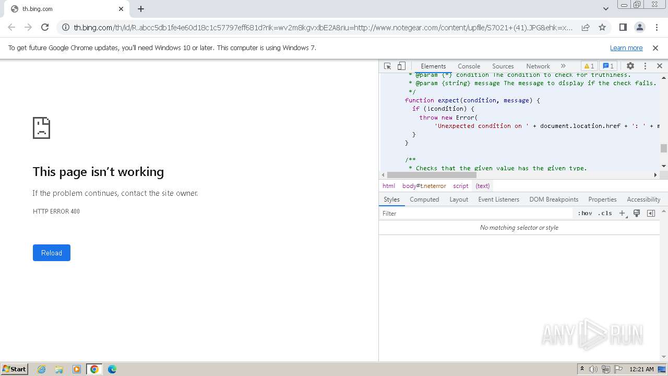The width and height of the screenshot is (668, 376).
Task: Open Microsoft Edge from taskbar
Action: click(112, 369)
